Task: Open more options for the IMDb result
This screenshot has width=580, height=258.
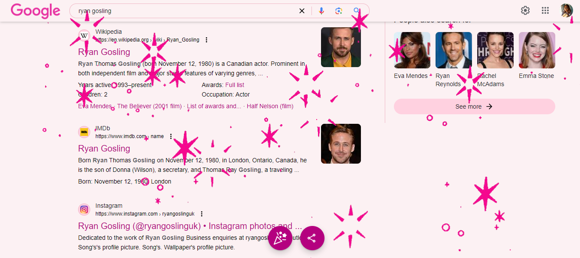Action: tap(171, 136)
